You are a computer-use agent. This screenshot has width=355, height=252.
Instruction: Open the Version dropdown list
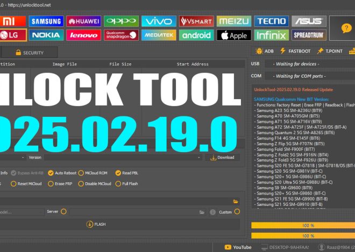click(x=123, y=157)
